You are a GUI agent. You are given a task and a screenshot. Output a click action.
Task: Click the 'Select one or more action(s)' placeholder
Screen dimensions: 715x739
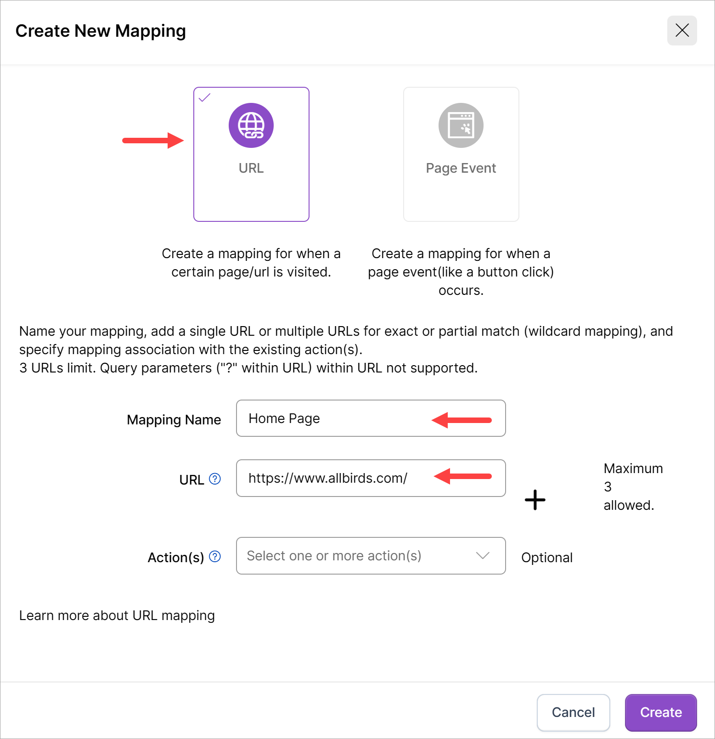[x=334, y=556]
